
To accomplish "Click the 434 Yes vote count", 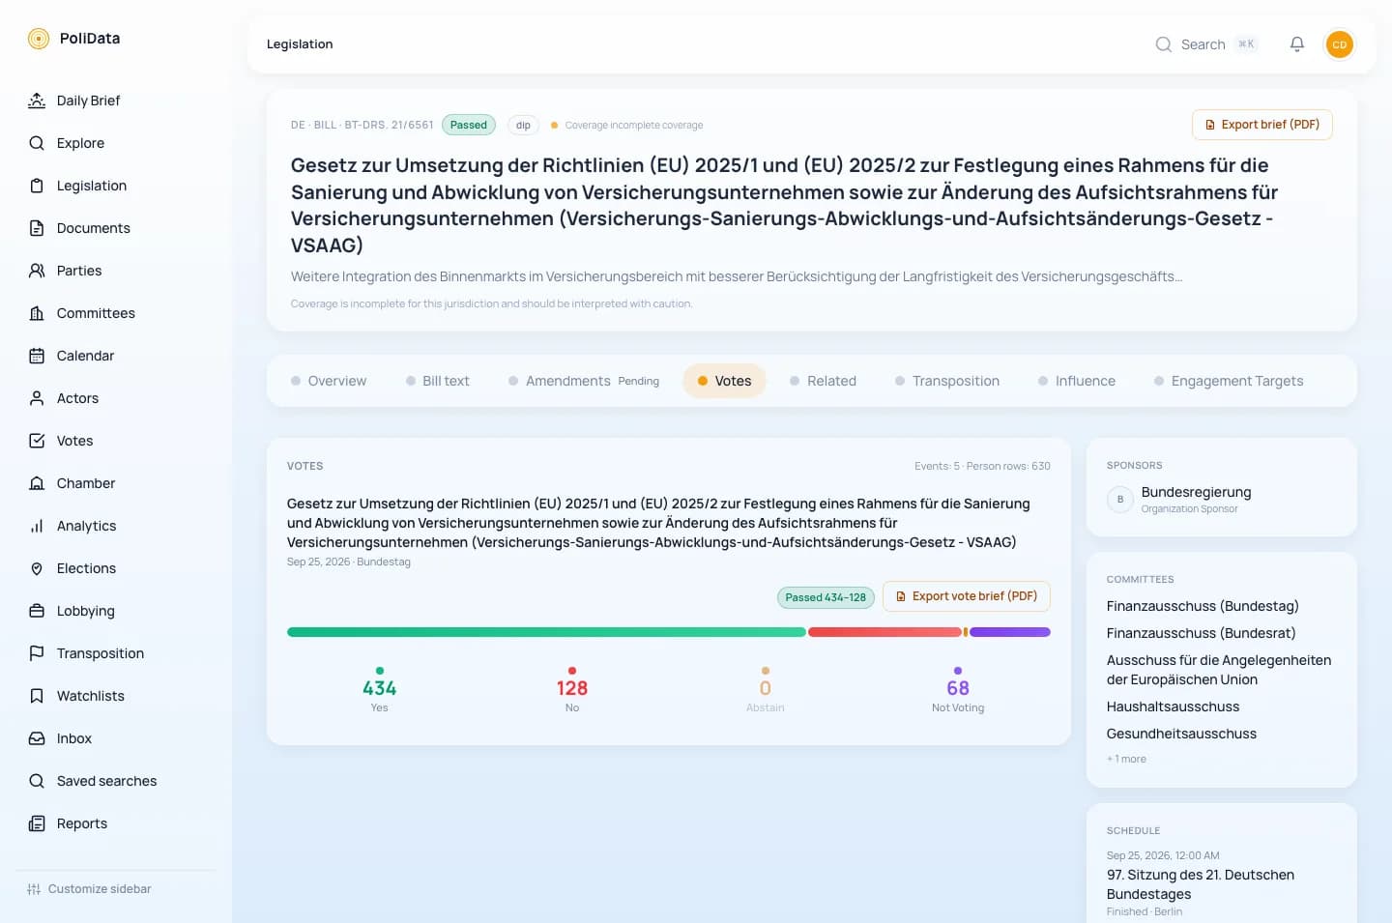I will [379, 688].
